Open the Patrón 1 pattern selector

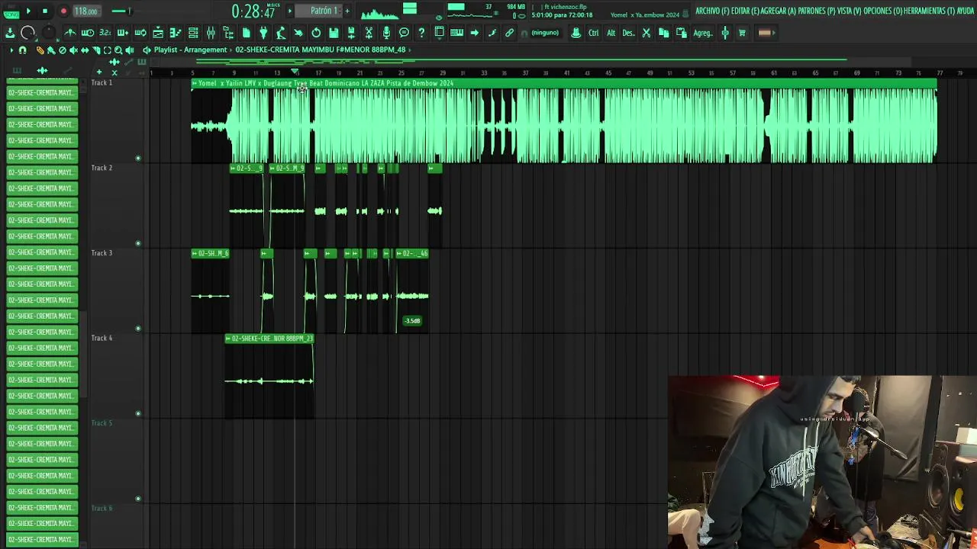click(318, 11)
